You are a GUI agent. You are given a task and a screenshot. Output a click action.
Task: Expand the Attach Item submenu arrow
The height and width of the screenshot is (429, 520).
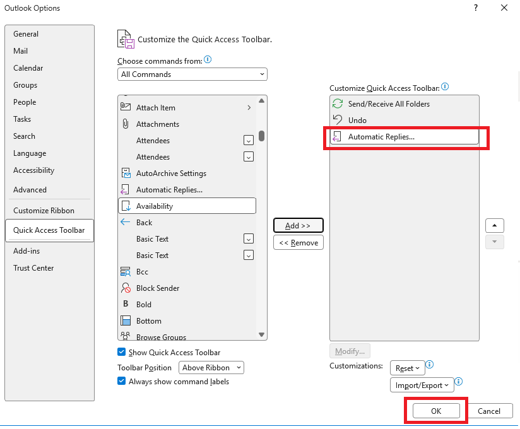click(x=249, y=107)
